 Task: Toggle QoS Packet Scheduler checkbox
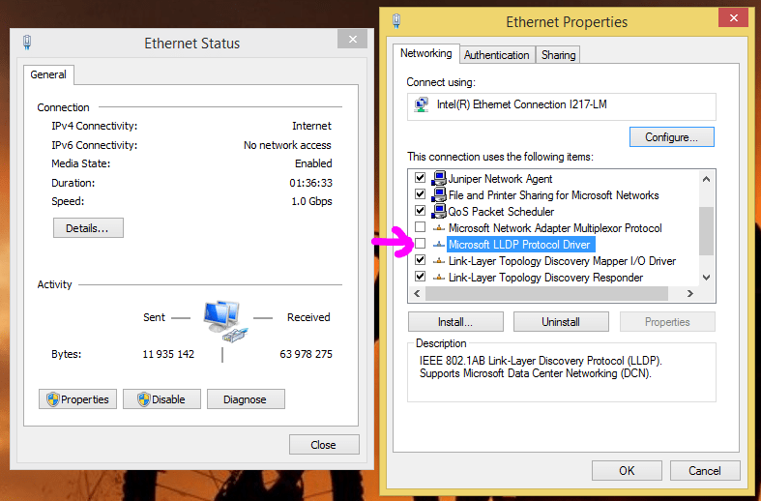[421, 211]
